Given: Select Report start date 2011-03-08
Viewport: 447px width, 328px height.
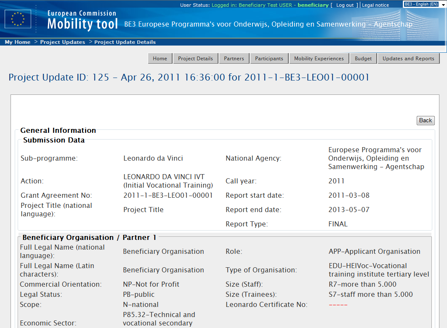Looking at the screenshot, I should [349, 196].
